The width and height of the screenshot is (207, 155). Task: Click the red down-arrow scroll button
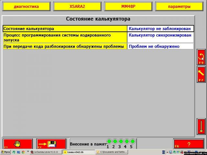[201, 126]
